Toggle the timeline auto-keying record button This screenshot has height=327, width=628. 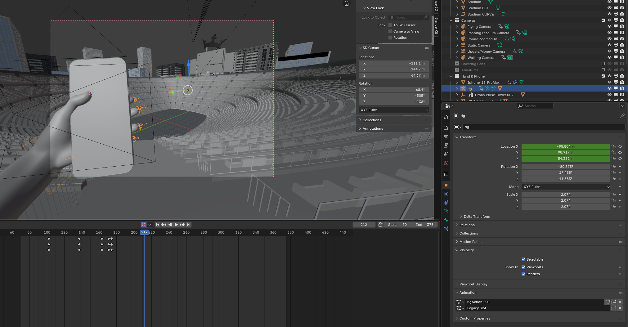[144, 225]
